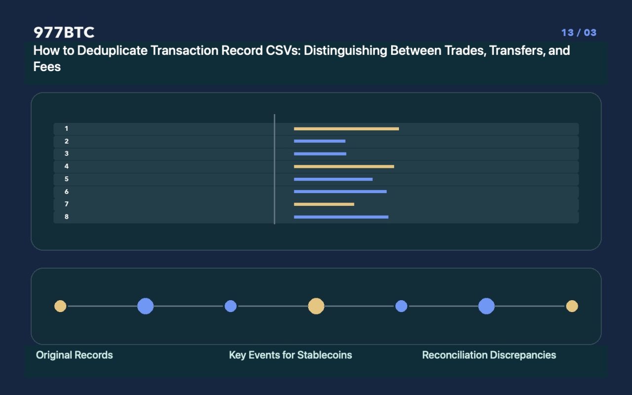Screen dimensions: 632x395
Task: Select the large yellow center timeline dot
Action: (x=316, y=306)
